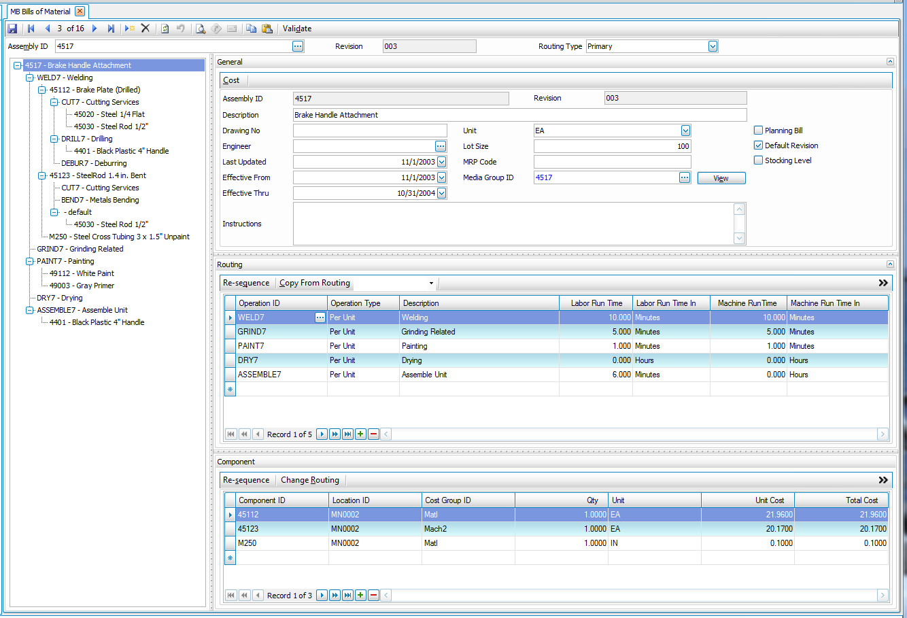Open Print Preview from the toolbar
Screen dimensions: 907x618
click(x=201, y=29)
